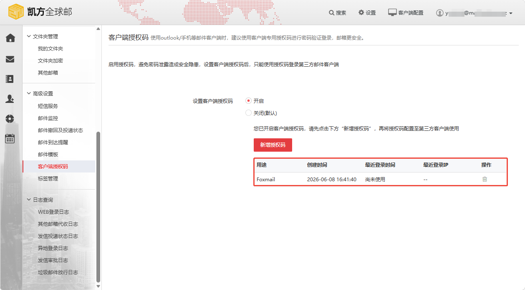Image resolution: width=525 pixels, height=290 pixels.
Task: Open 其他邮箱 settings
Action: click(48, 73)
